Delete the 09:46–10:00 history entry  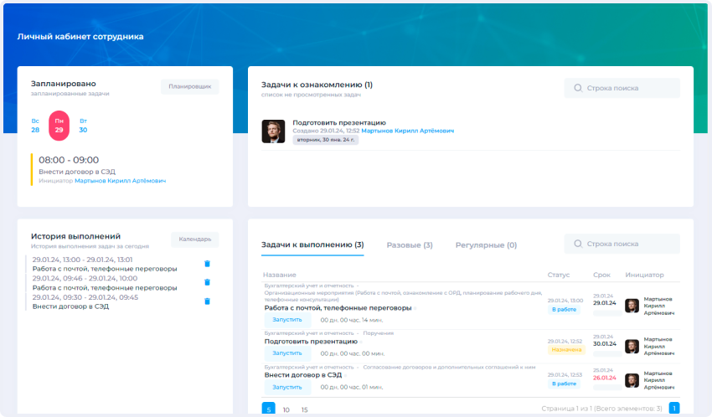207,282
